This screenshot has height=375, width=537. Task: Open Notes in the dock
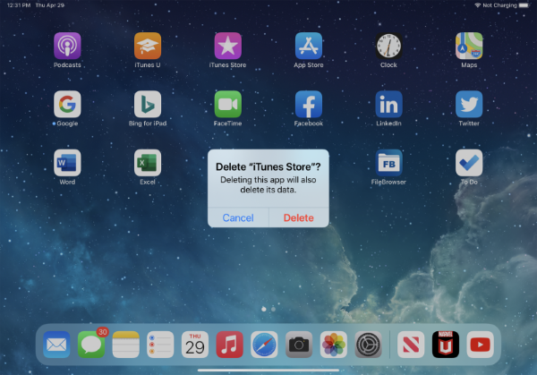pyautogui.click(x=125, y=345)
